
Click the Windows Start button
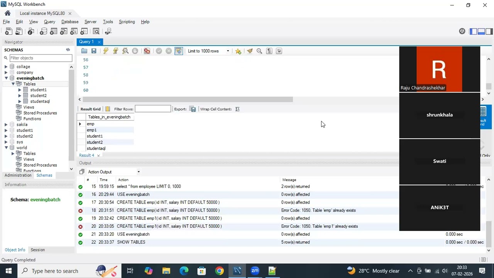pyautogui.click(x=8, y=271)
